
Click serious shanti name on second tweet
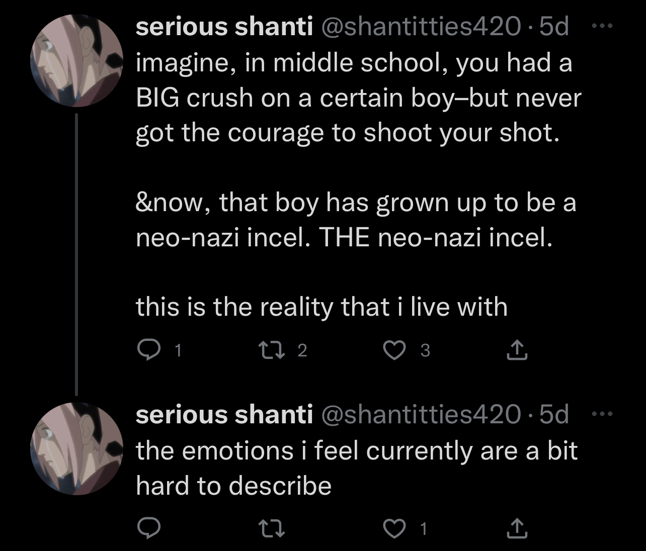pos(224,414)
